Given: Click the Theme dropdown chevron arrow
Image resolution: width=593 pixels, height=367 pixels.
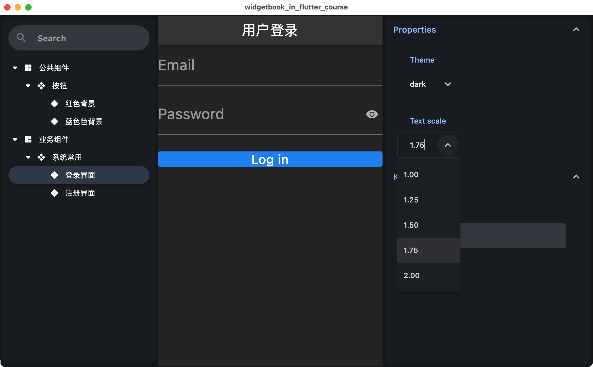Looking at the screenshot, I should pos(448,84).
